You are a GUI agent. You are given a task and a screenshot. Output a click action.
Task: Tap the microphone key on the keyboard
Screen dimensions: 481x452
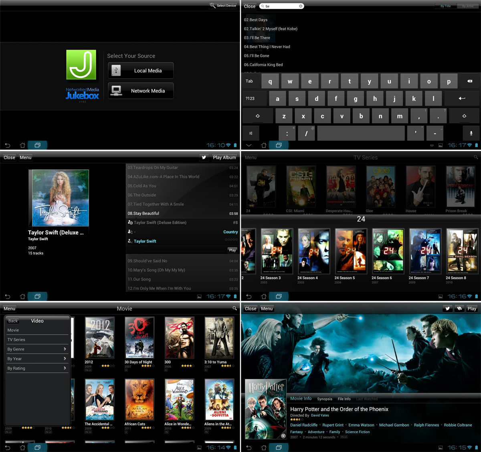coord(471,133)
